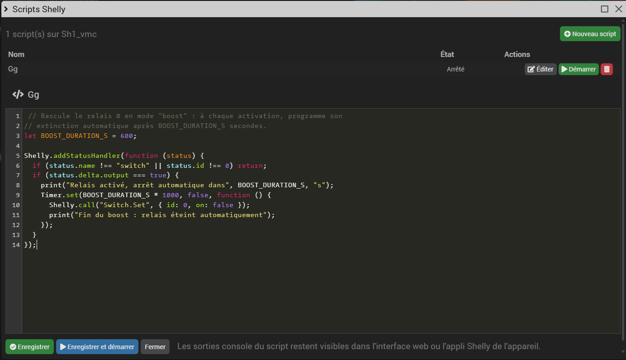The height and width of the screenshot is (360, 626).
Task: Click the first comment line of the script
Action: tap(185, 116)
